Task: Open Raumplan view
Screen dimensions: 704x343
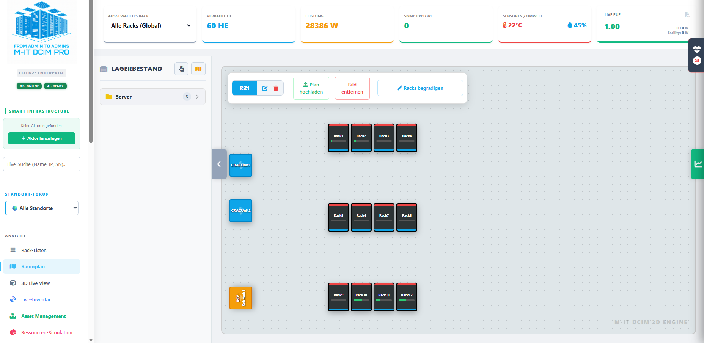Action: click(x=42, y=266)
